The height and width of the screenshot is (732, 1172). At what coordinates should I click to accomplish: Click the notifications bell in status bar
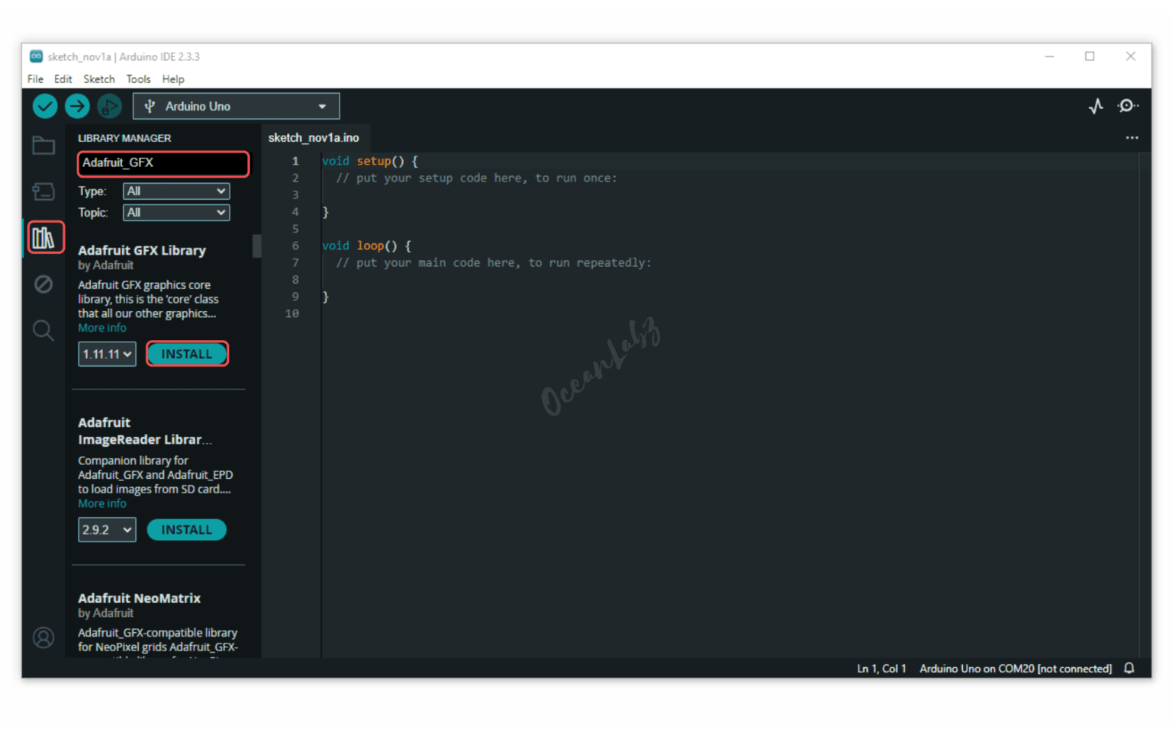1129,668
